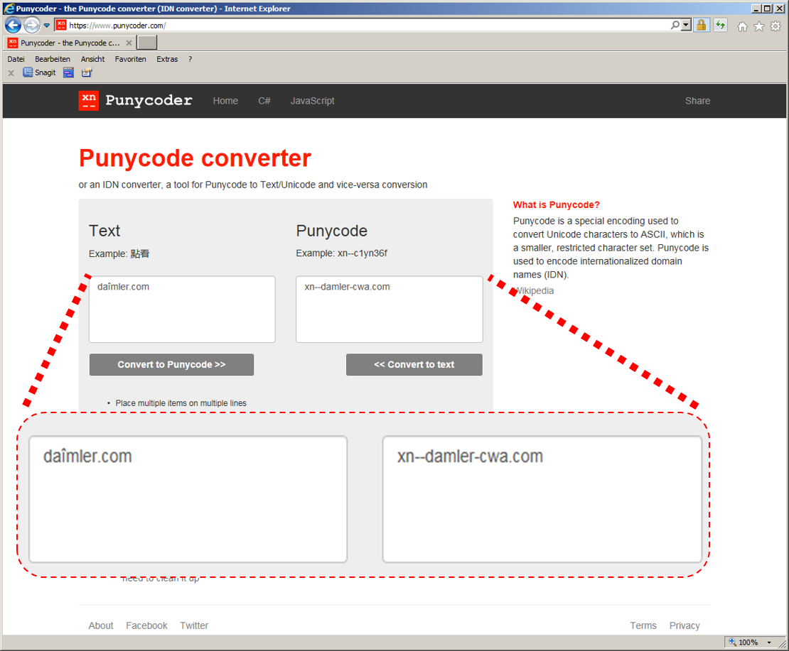Click the browser Back arrow button

coord(13,26)
